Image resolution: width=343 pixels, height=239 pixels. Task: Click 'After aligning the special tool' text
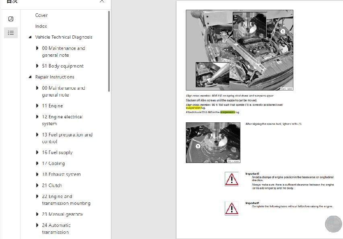tap(274, 124)
